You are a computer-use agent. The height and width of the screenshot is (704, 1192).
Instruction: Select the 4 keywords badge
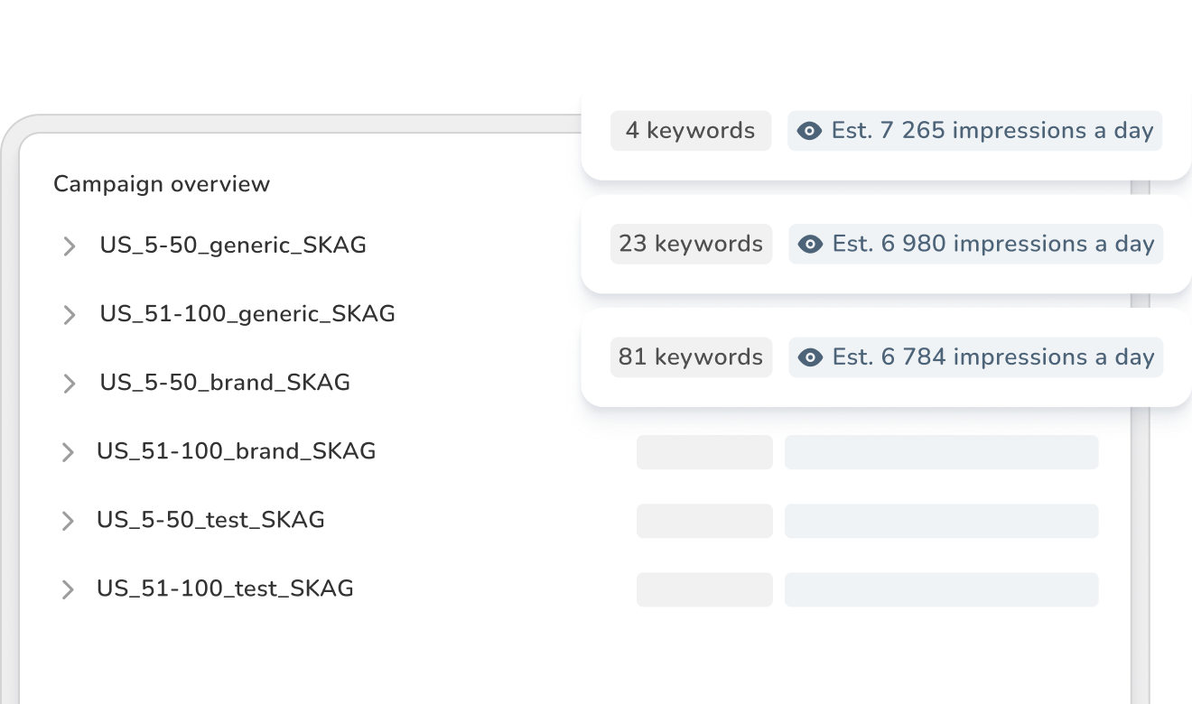coord(690,131)
